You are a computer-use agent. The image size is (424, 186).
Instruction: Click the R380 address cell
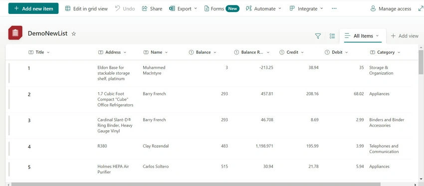pos(102,146)
